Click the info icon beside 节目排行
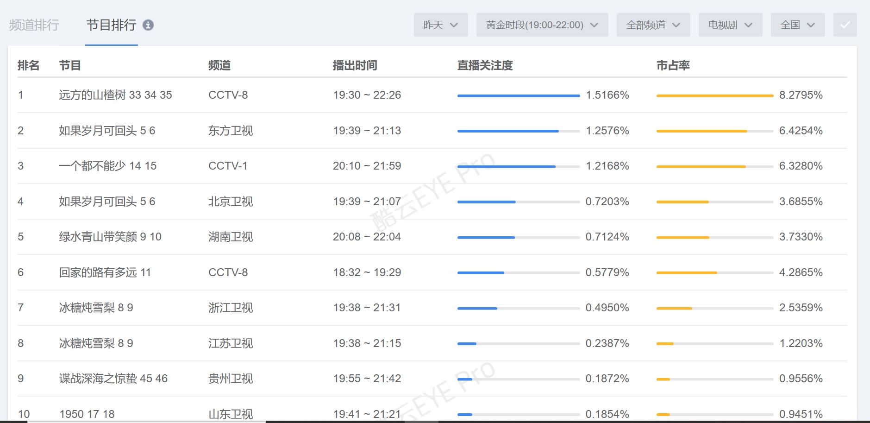The width and height of the screenshot is (870, 423). 148,25
